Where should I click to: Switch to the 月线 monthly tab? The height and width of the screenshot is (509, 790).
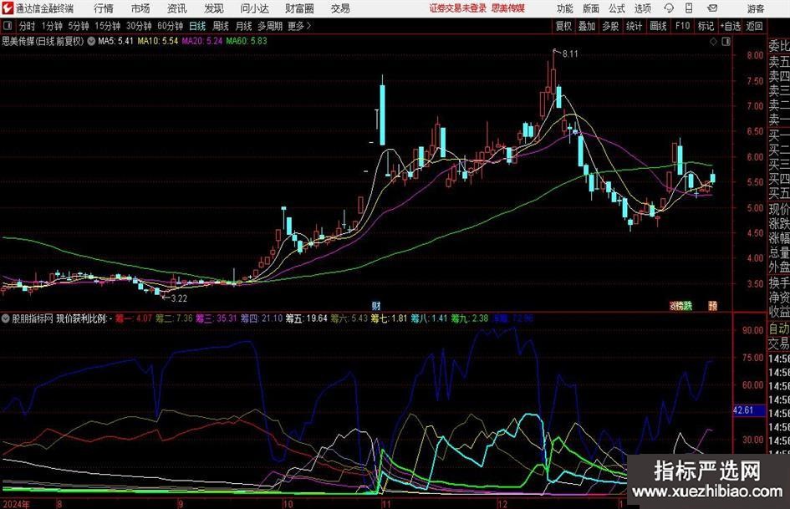243,26
